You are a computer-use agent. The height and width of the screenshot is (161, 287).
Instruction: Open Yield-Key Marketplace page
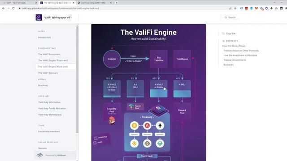click(50, 114)
